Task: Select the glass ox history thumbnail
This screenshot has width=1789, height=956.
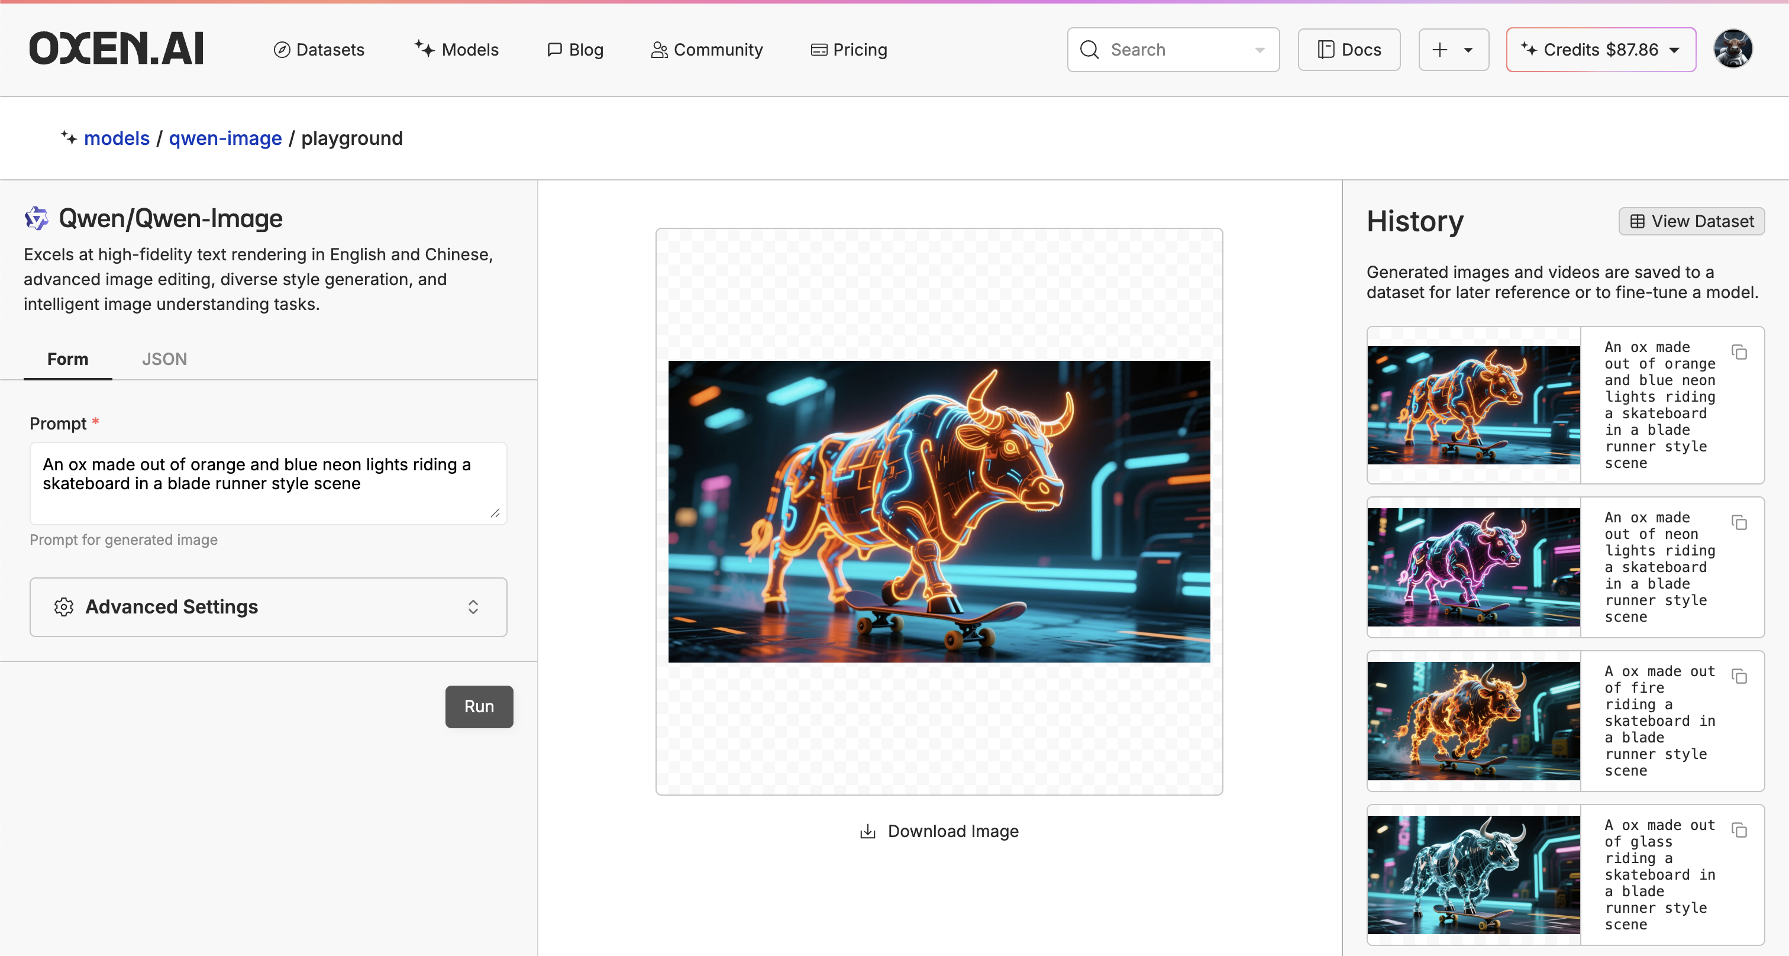Action: point(1473,874)
